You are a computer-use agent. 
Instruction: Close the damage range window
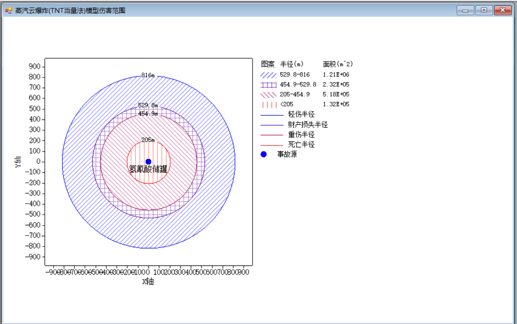point(503,10)
